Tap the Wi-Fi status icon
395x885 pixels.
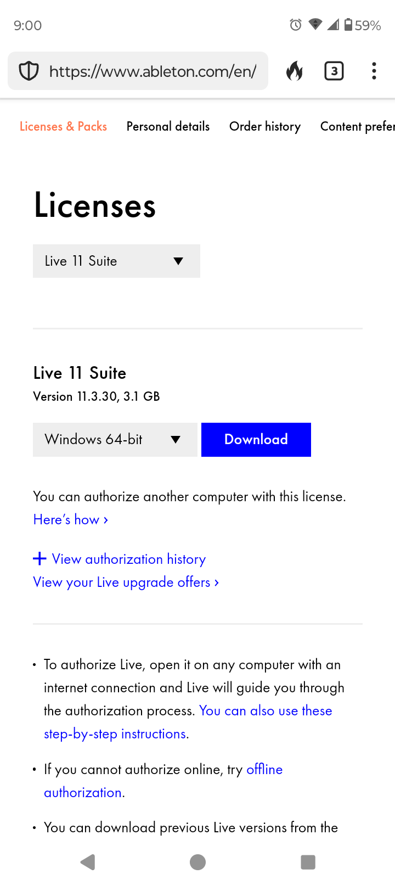click(315, 24)
